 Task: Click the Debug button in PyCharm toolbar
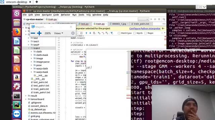click(155, 19)
